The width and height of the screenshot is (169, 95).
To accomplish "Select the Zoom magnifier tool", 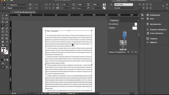I will tap(7, 45).
